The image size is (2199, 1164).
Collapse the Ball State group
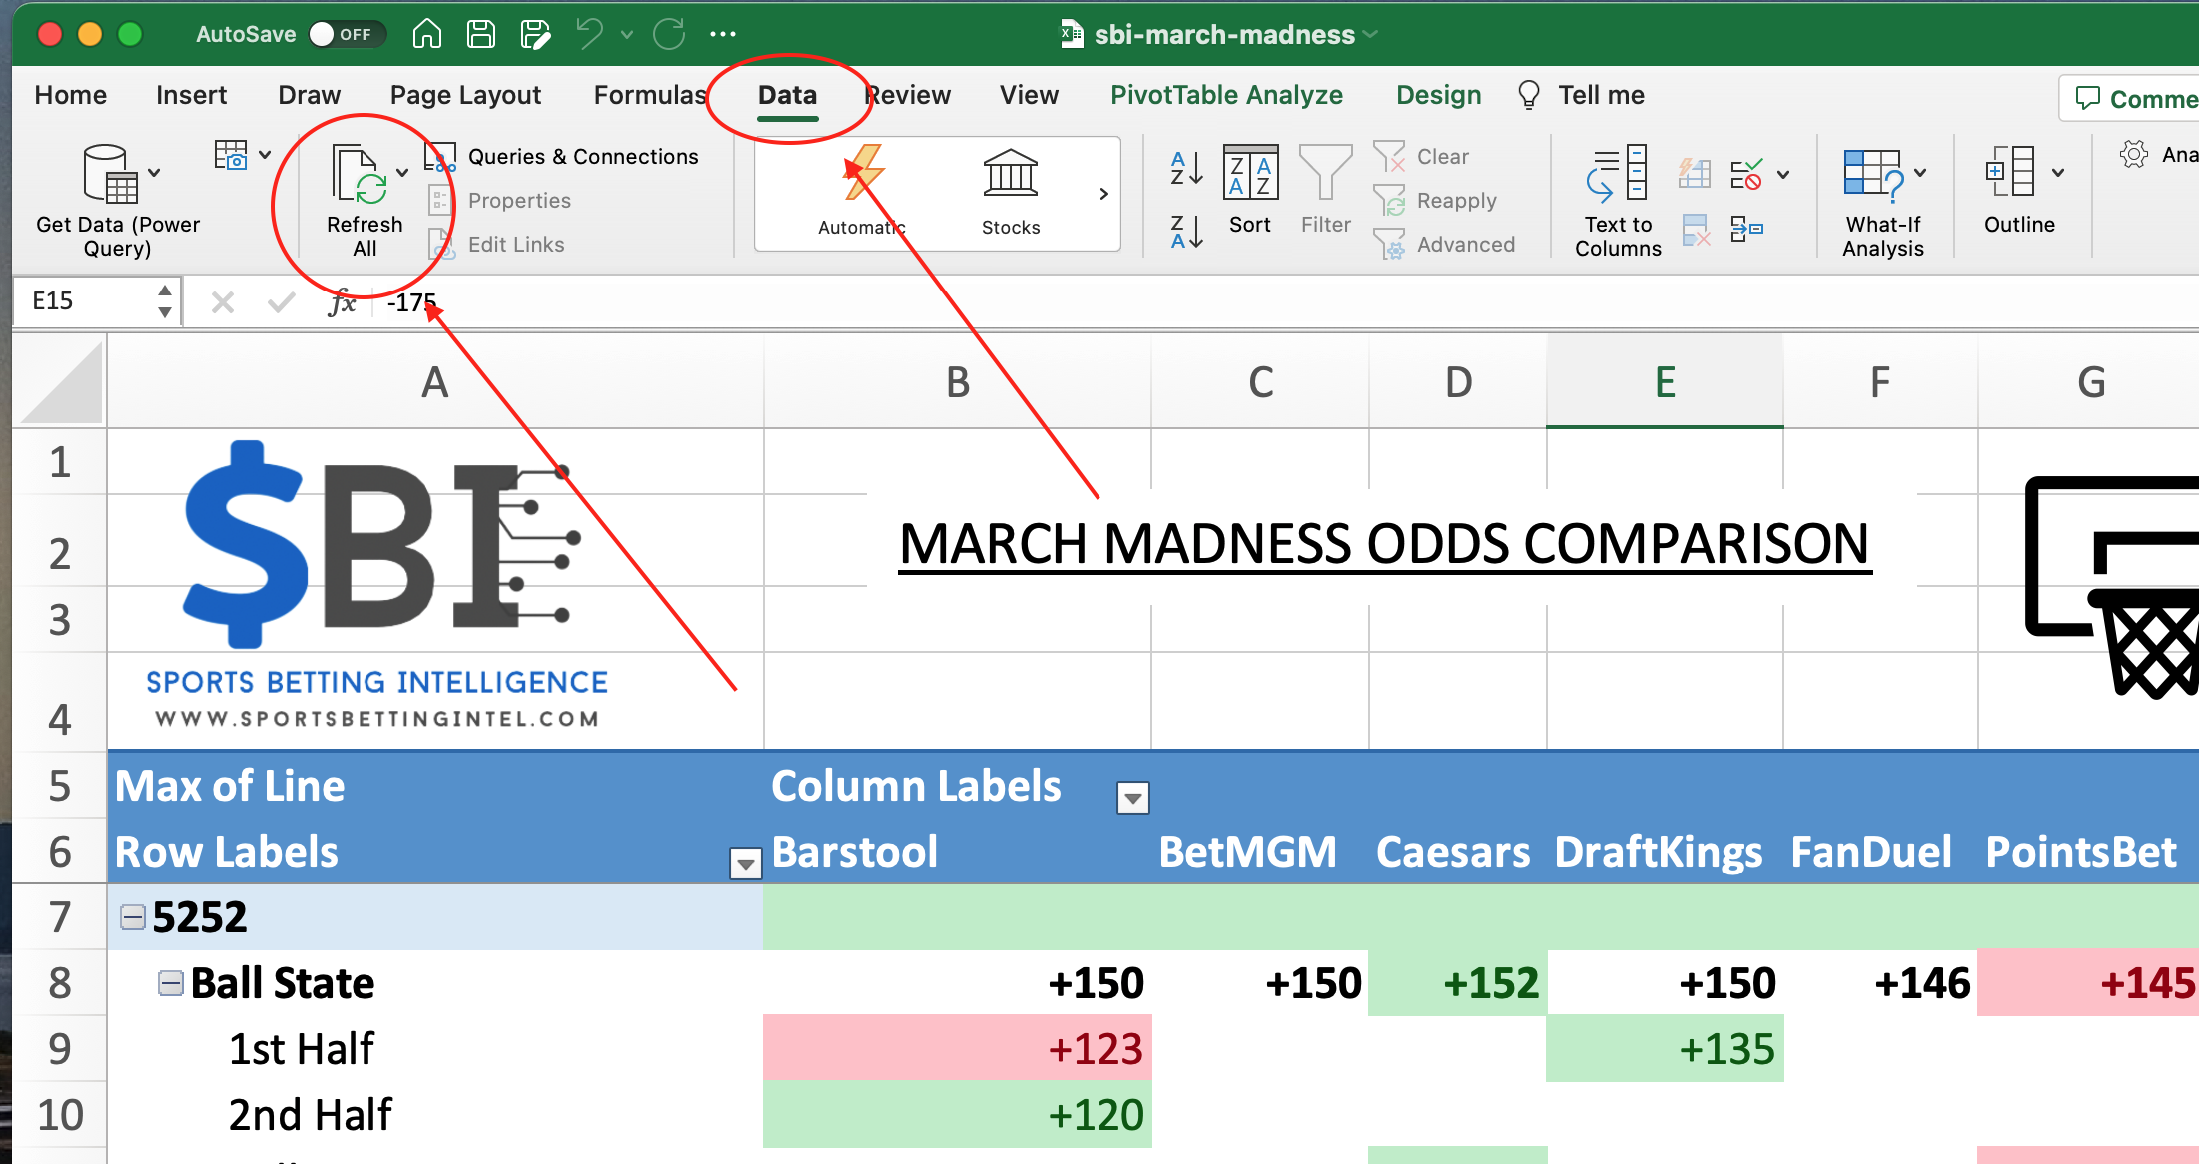click(x=171, y=982)
